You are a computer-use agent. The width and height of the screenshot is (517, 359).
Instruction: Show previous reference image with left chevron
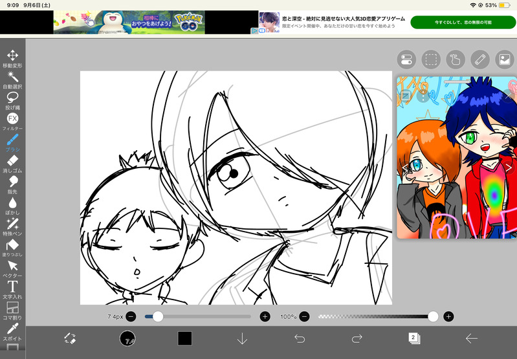405,168
